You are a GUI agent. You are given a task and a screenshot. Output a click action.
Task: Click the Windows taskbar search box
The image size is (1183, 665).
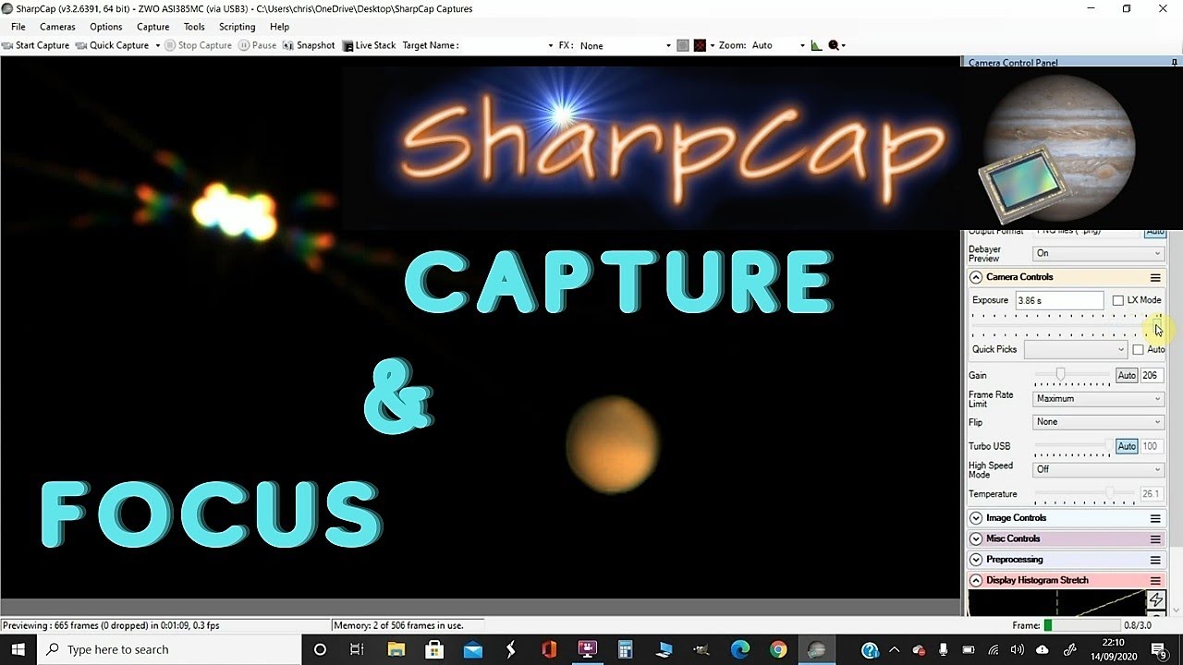[x=169, y=649]
